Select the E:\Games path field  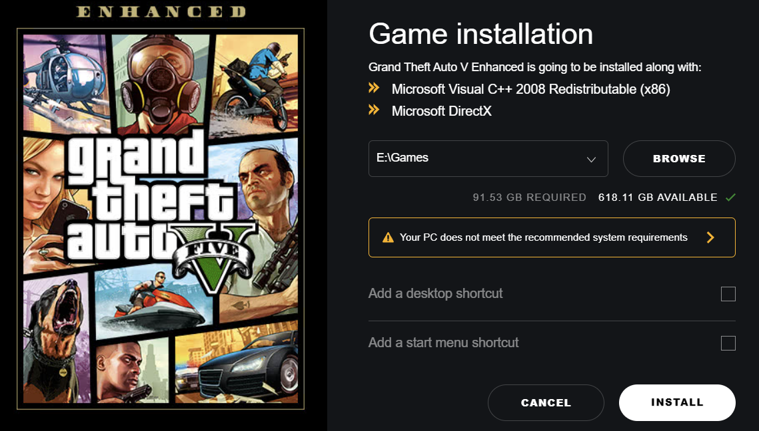click(466, 158)
